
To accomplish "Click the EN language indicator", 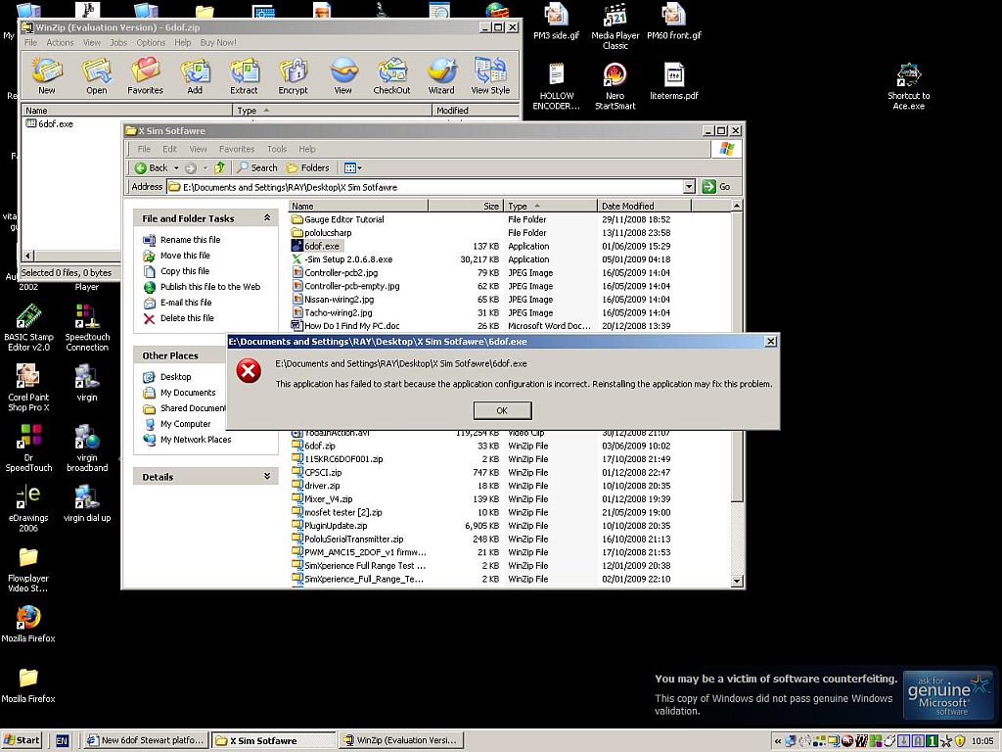I will click(x=62, y=740).
